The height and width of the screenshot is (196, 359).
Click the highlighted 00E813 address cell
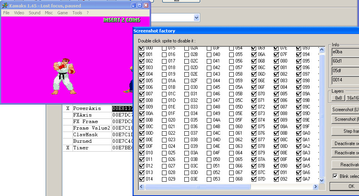tap(123, 108)
